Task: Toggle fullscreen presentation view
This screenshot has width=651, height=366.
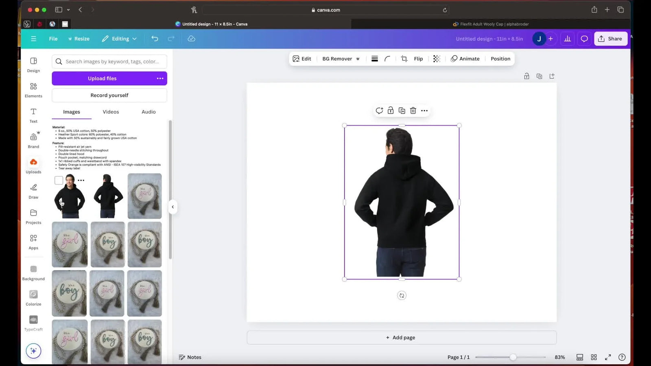Action: point(608,357)
